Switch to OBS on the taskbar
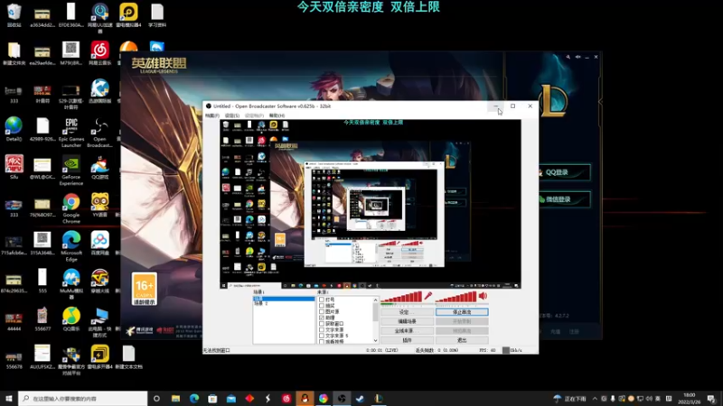 tap(342, 399)
